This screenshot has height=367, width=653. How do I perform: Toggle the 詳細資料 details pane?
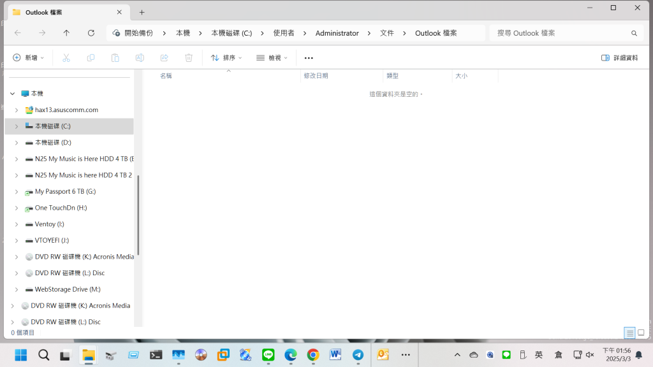pyautogui.click(x=619, y=58)
